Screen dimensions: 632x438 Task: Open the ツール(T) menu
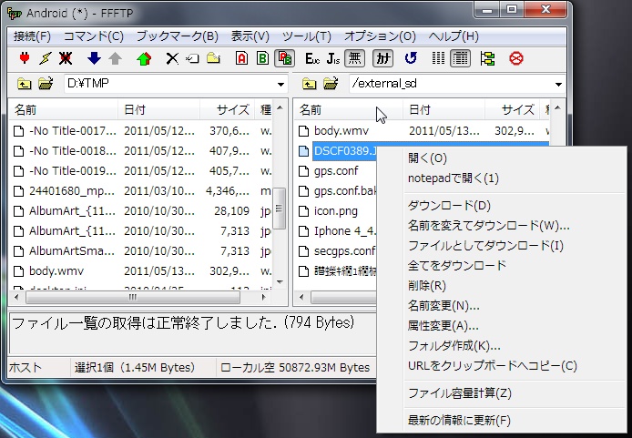(x=306, y=36)
